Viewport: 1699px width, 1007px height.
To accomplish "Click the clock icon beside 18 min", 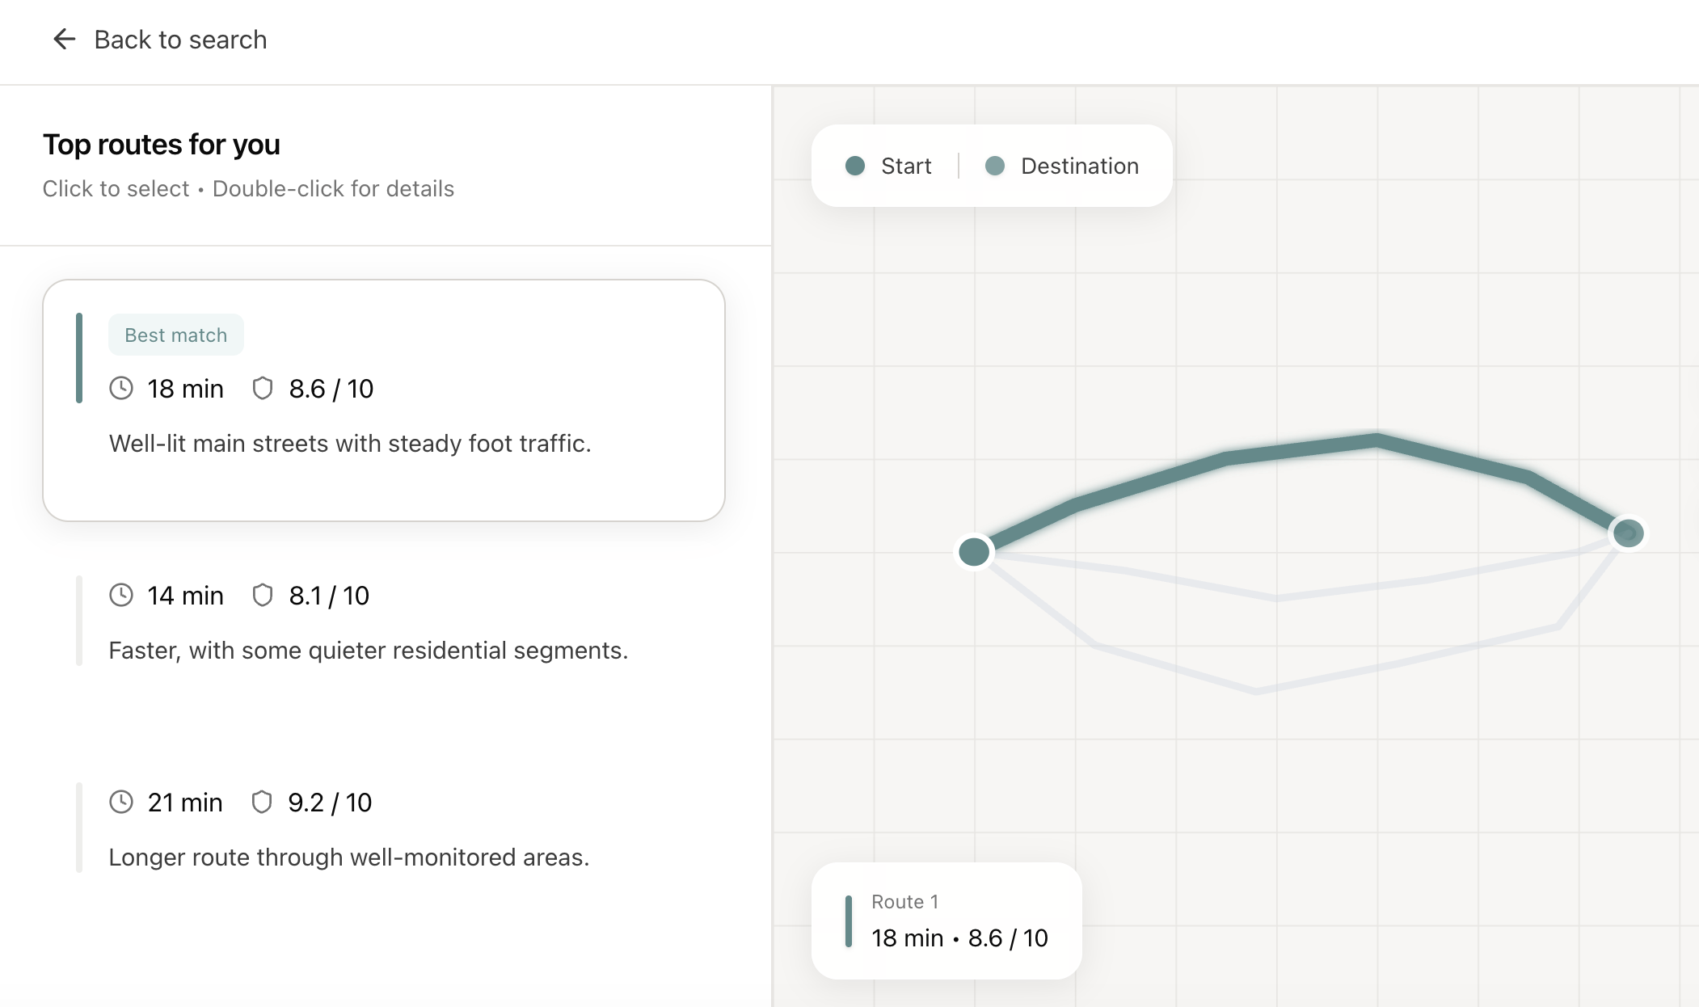I will coord(121,389).
